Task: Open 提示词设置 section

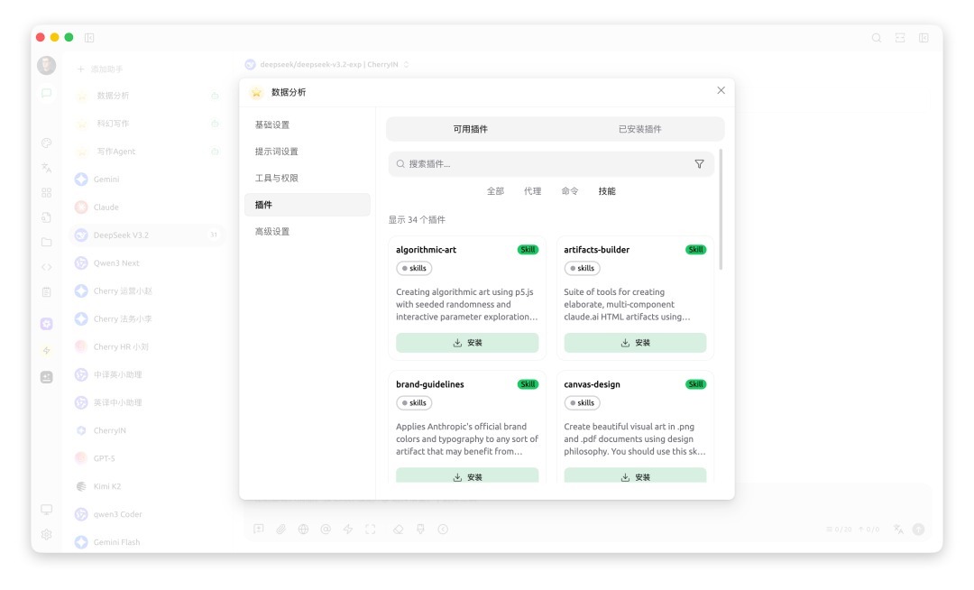Action: pyautogui.click(x=308, y=152)
